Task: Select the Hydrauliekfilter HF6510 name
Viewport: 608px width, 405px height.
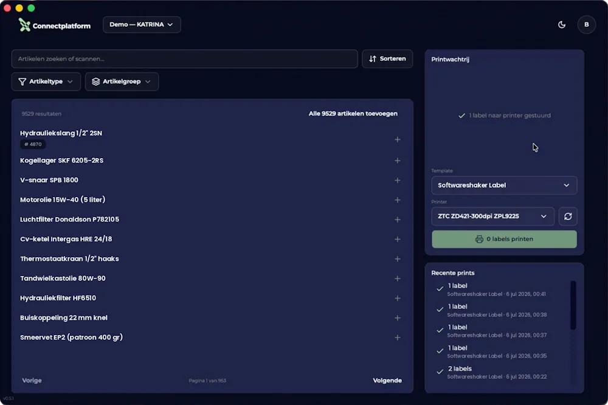Action: [58, 298]
